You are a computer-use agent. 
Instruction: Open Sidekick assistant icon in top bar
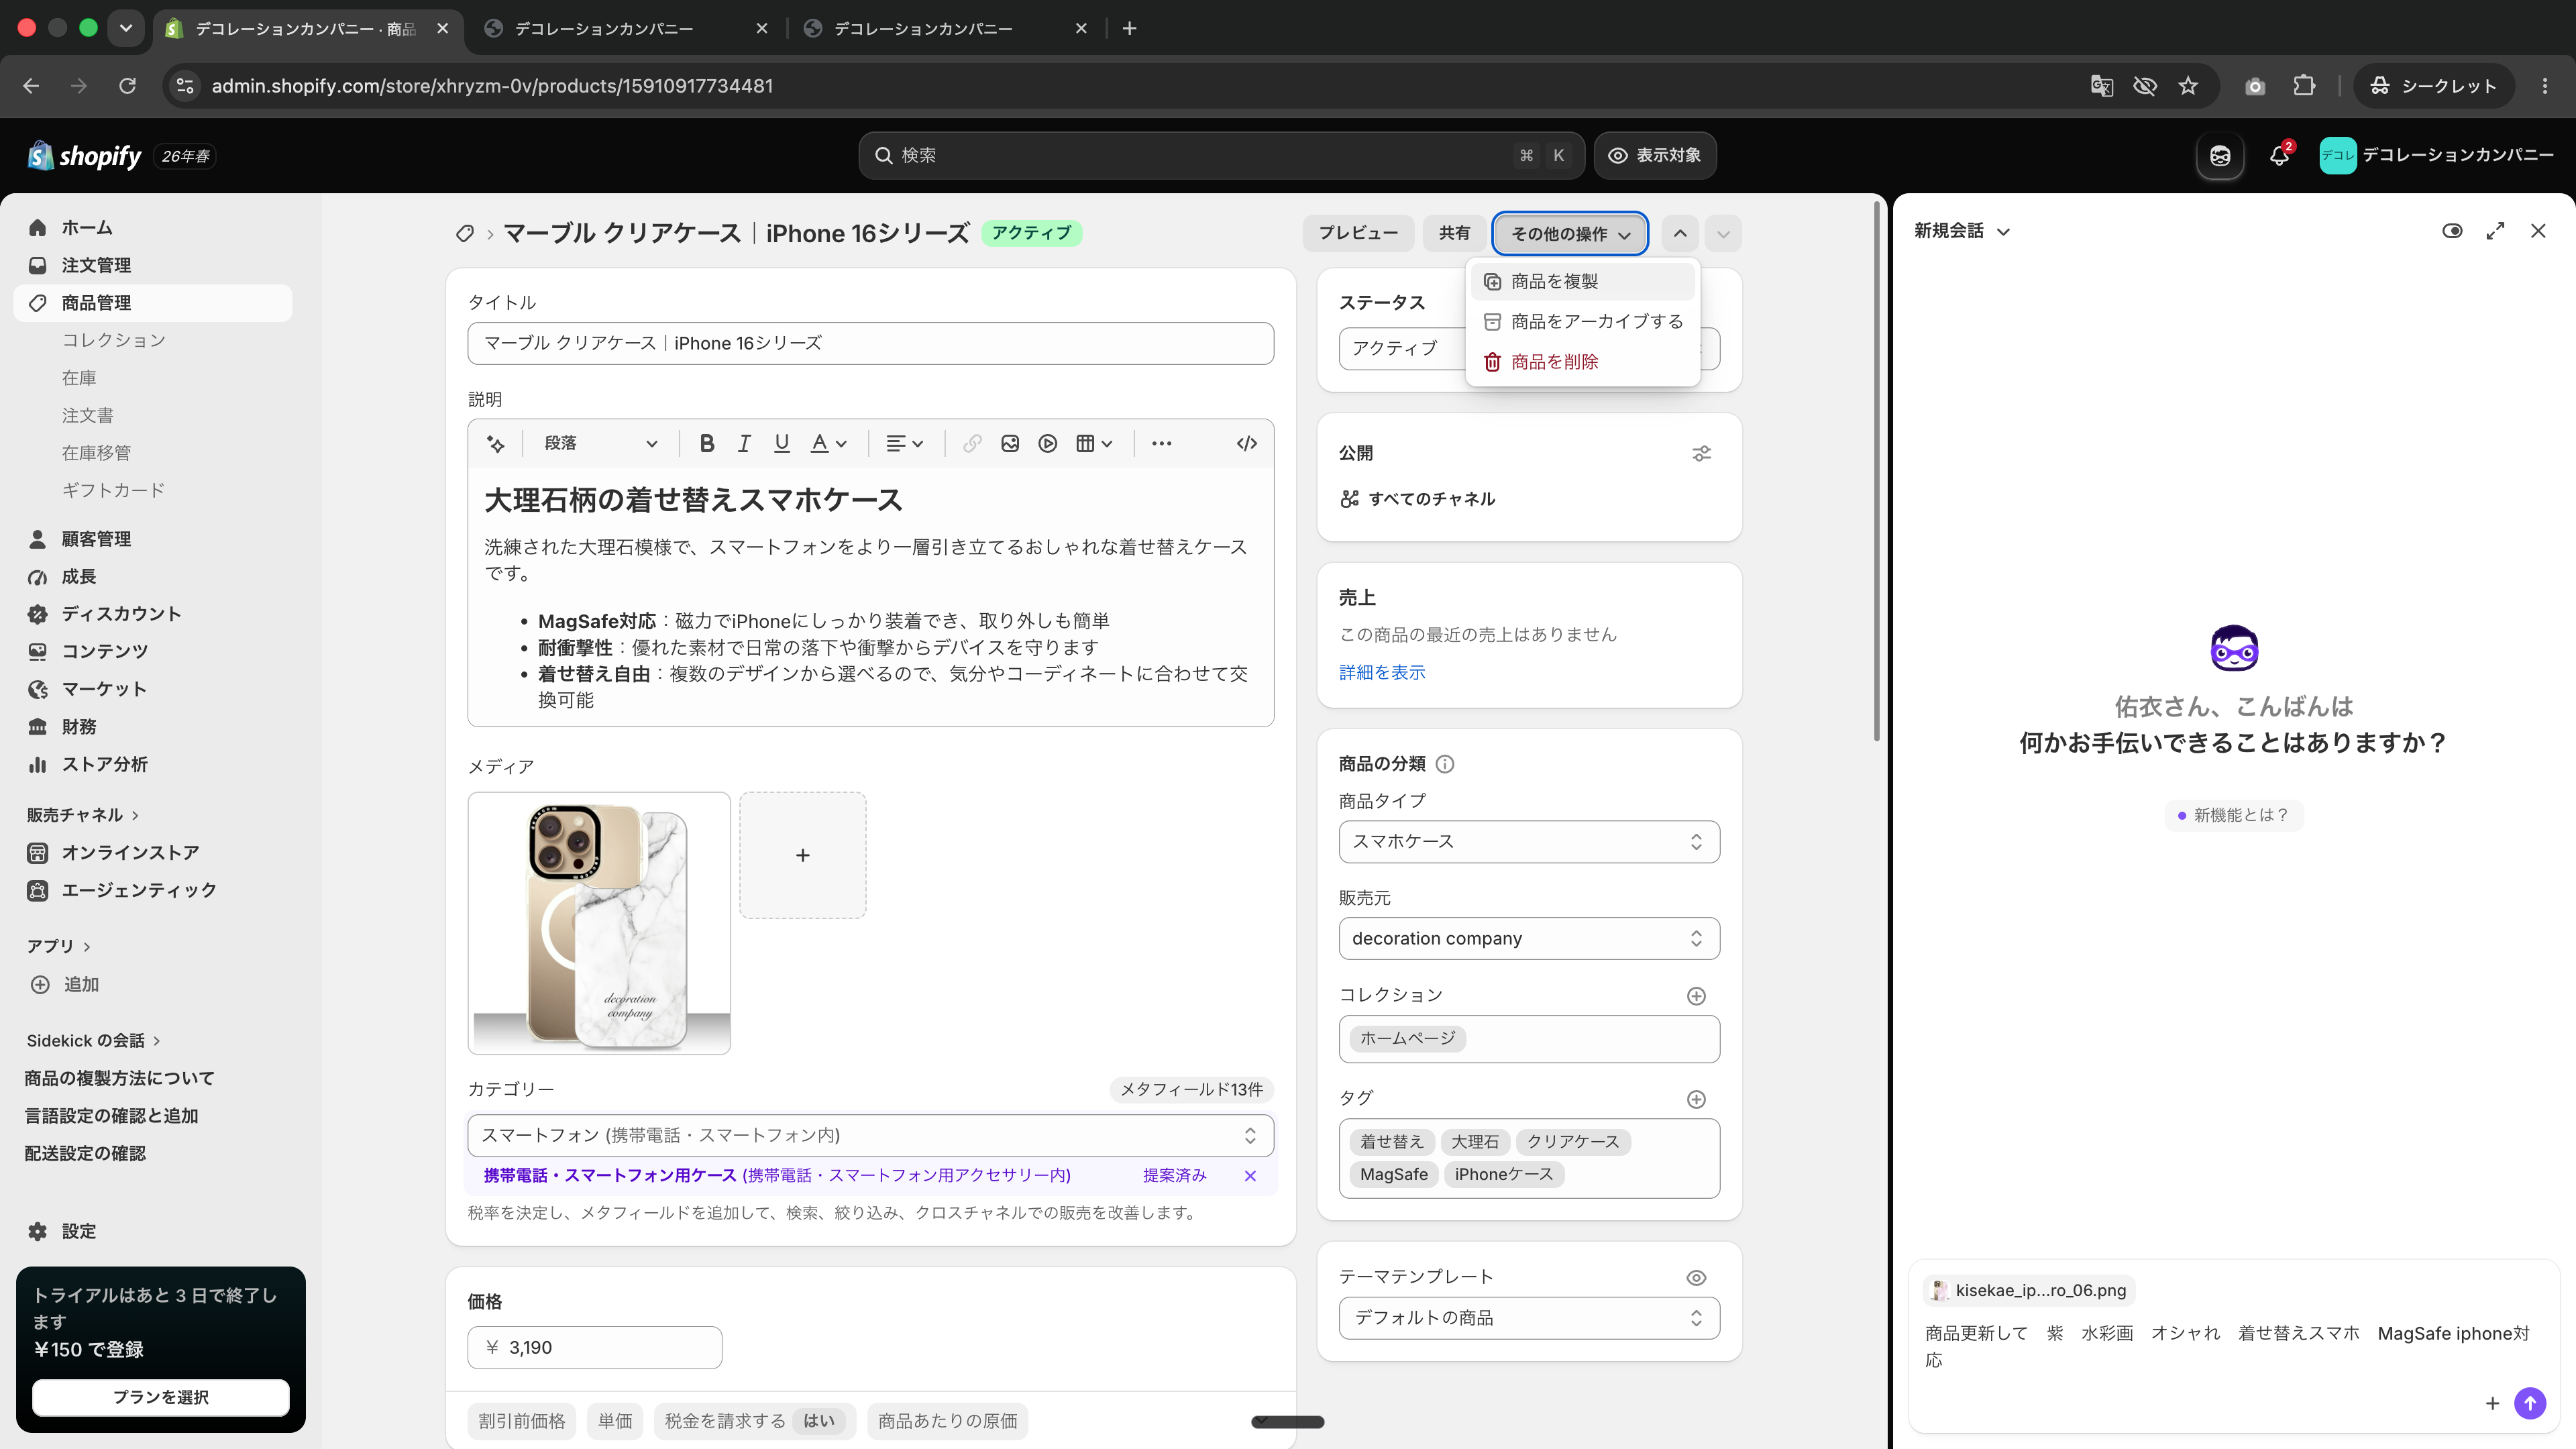point(2220,155)
